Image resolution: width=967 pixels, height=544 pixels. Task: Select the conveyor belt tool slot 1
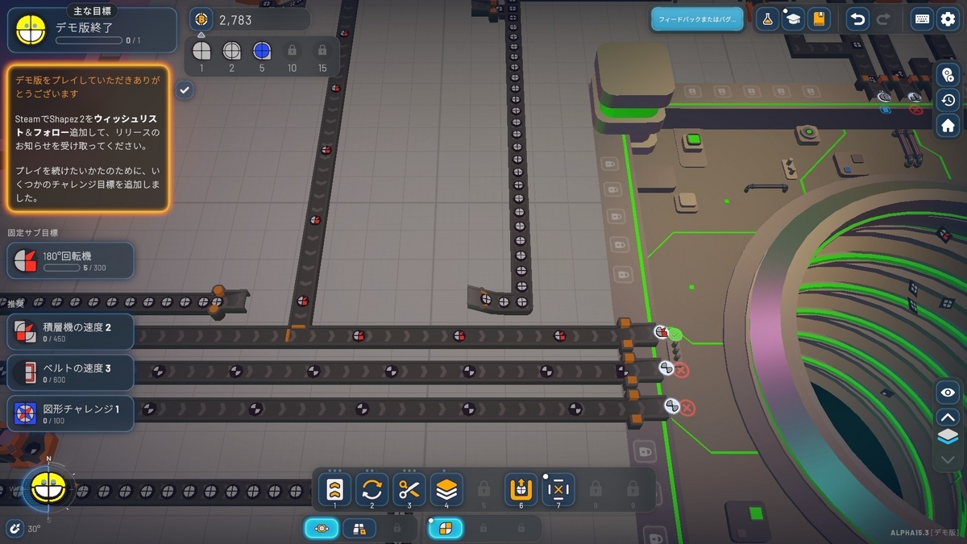coord(334,489)
